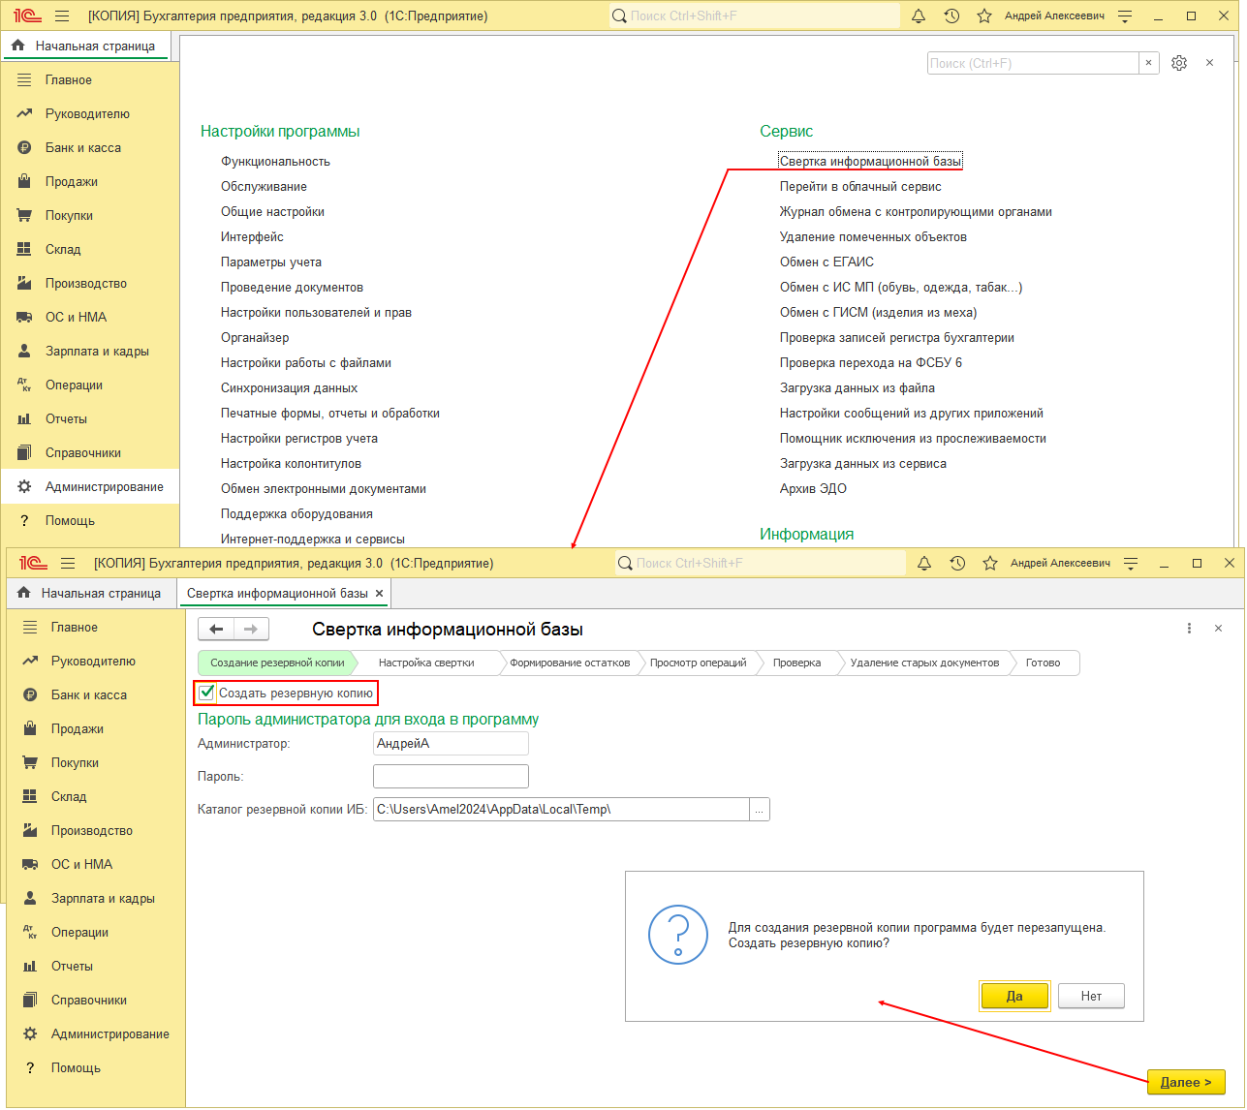The image size is (1247, 1110).
Task: Close the Свертка информационной базы tab
Action: point(380,593)
